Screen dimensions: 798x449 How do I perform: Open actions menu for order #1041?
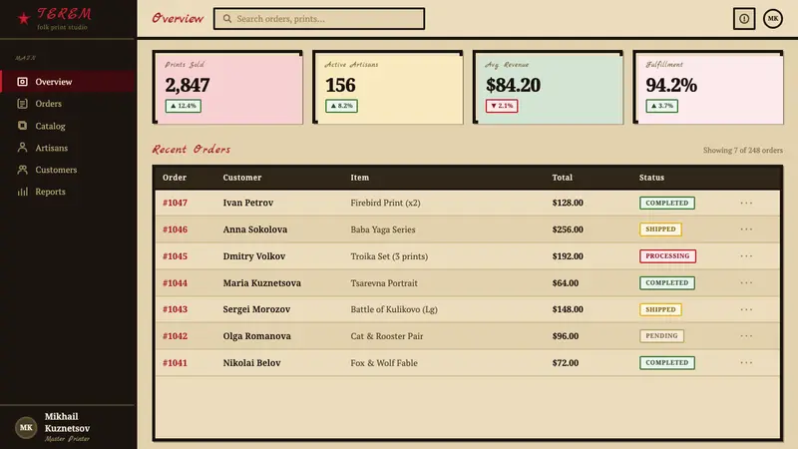pos(746,362)
